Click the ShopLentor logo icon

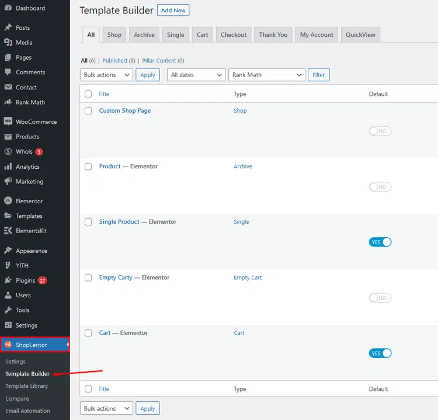tap(8, 344)
